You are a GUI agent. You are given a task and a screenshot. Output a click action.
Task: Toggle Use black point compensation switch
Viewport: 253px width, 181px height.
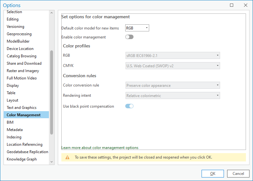click(129, 106)
